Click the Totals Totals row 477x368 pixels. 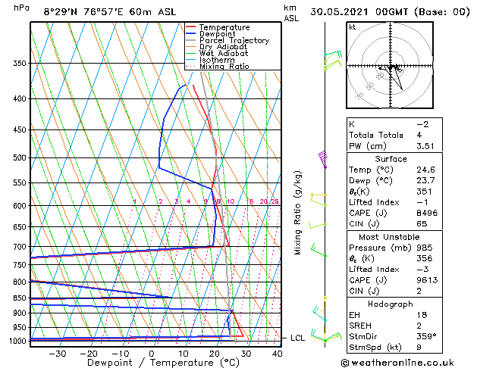(x=394, y=135)
